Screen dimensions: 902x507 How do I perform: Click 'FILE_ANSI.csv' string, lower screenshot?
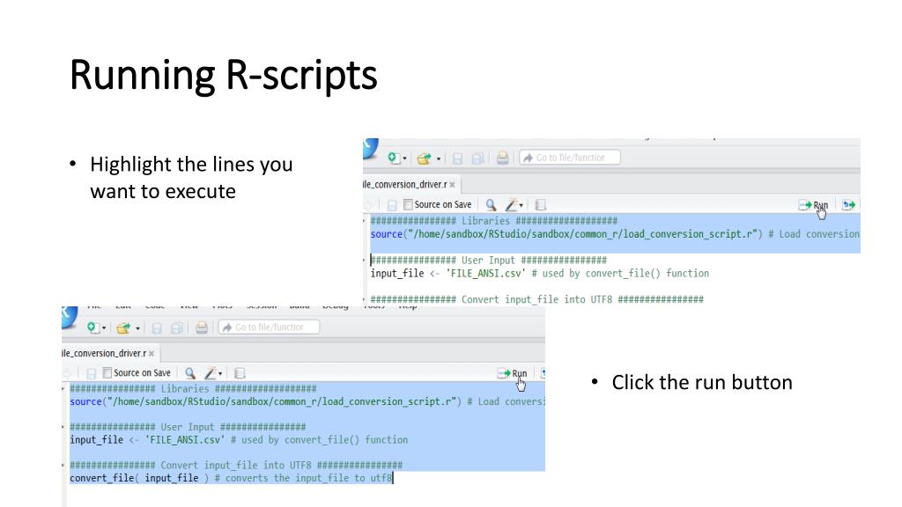coord(184,440)
